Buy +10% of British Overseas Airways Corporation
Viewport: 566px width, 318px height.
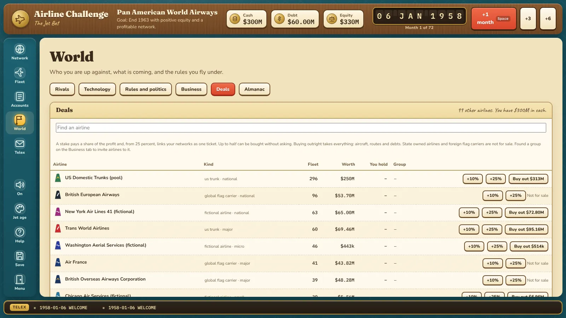[x=492, y=280]
